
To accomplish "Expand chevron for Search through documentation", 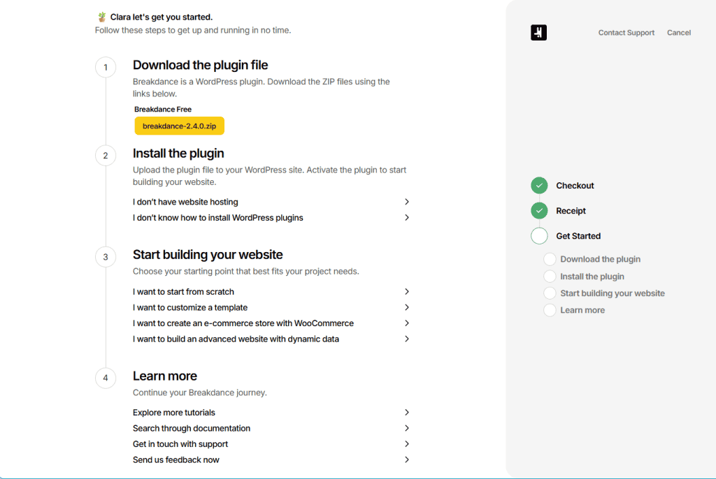I will tap(406, 428).
